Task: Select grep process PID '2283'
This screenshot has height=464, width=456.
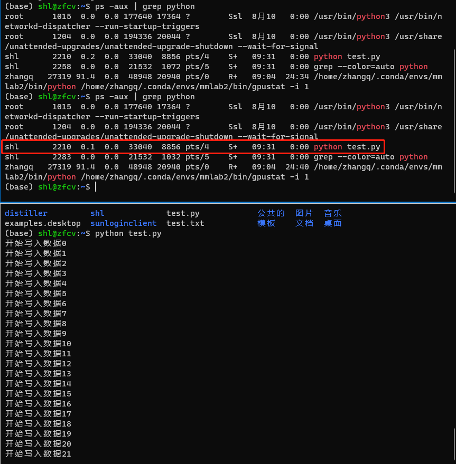Action: tap(62, 157)
